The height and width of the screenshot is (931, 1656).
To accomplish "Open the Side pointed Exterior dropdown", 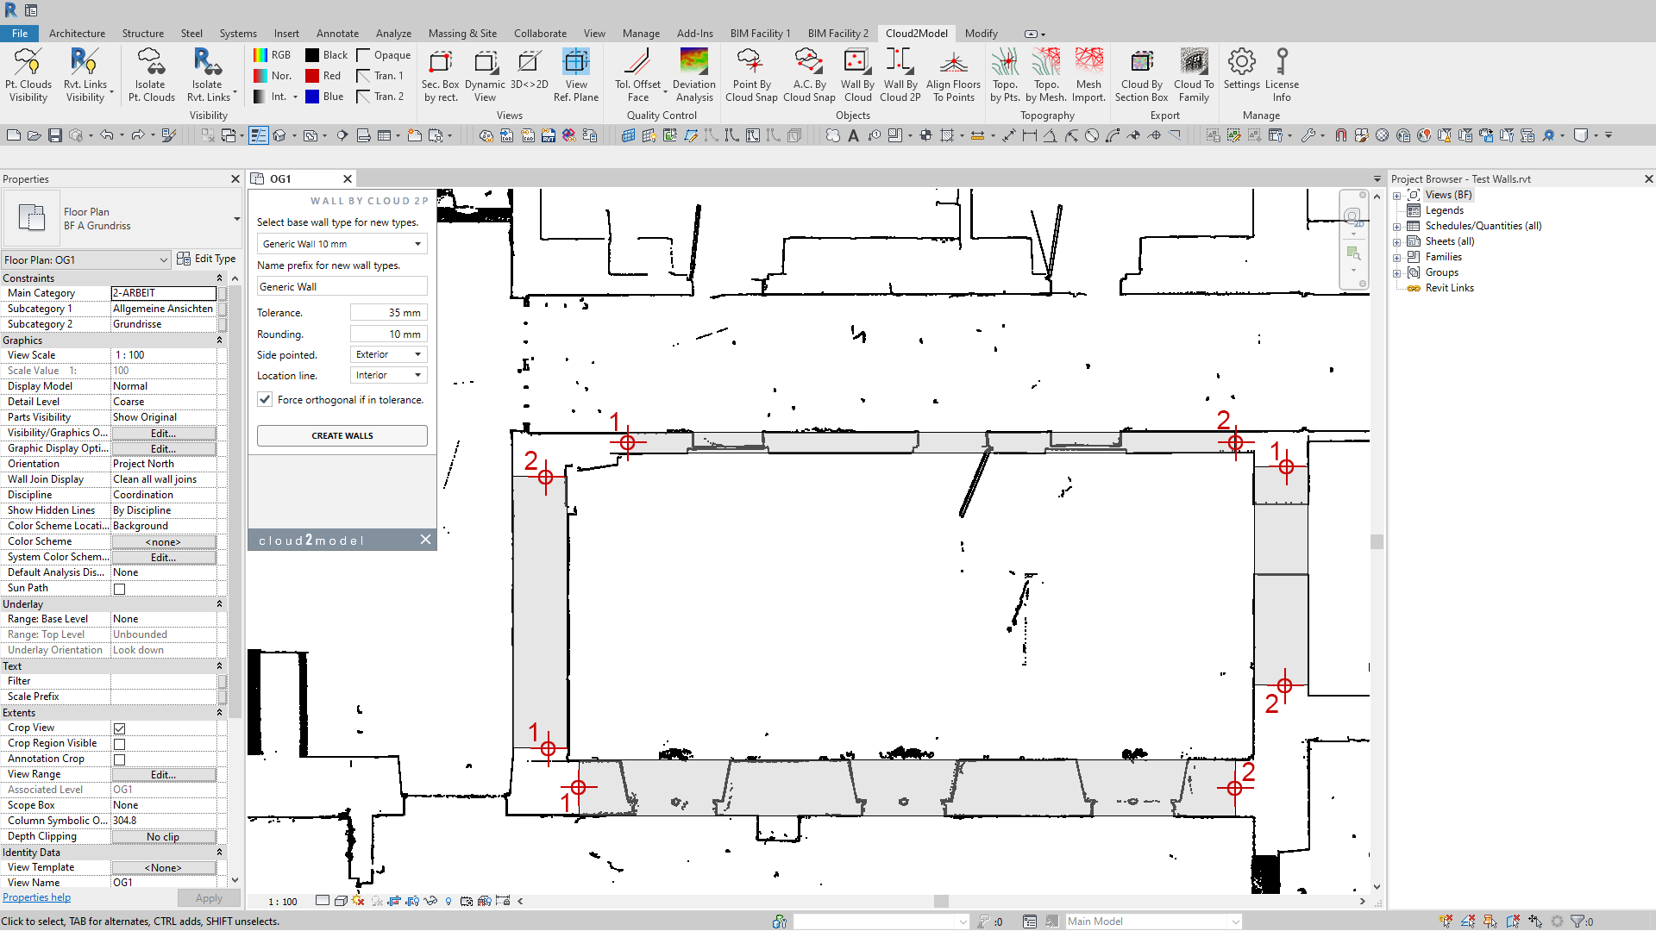I will point(388,354).
